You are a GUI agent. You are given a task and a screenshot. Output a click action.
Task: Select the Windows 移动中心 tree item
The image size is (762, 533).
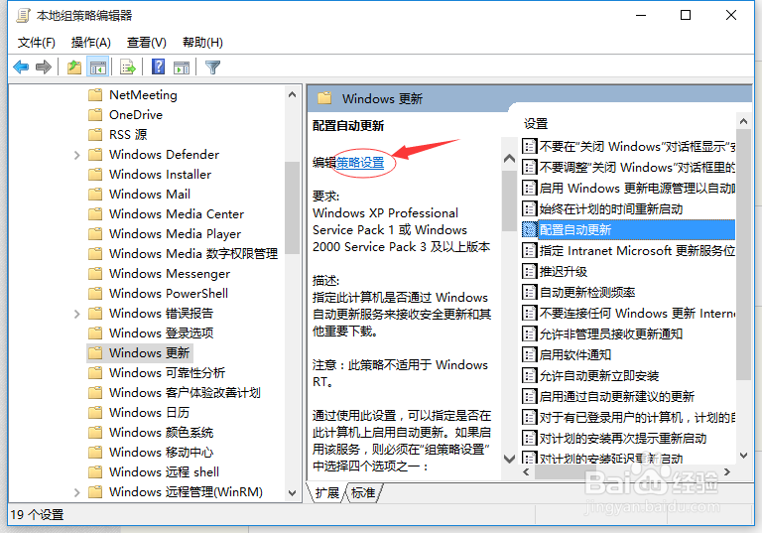tap(162, 453)
